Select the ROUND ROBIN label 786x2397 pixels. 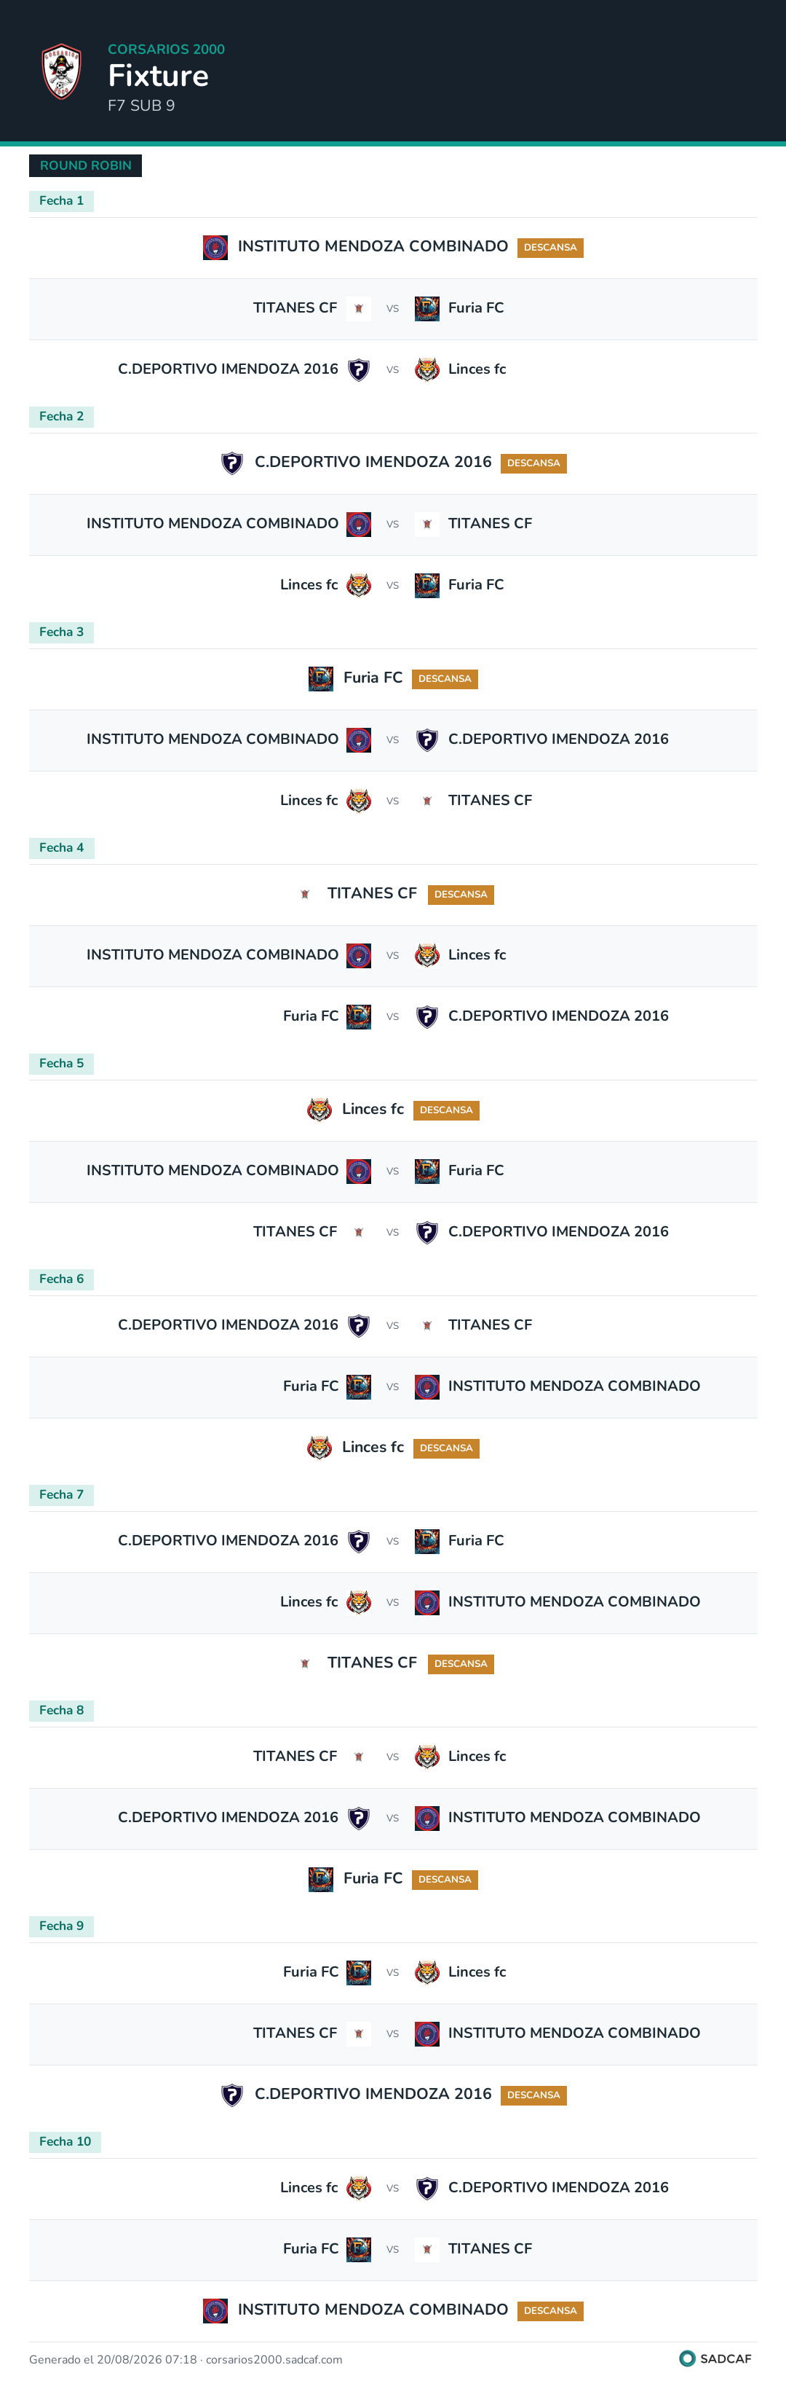tap(85, 165)
